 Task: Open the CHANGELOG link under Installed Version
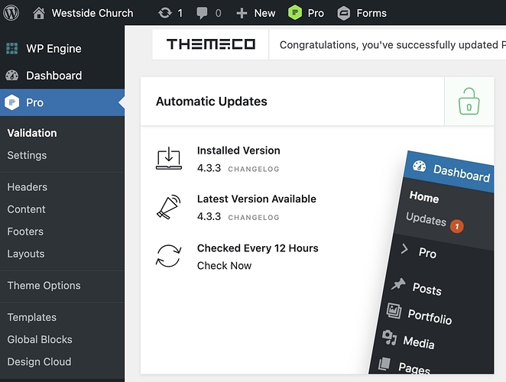[254, 169]
